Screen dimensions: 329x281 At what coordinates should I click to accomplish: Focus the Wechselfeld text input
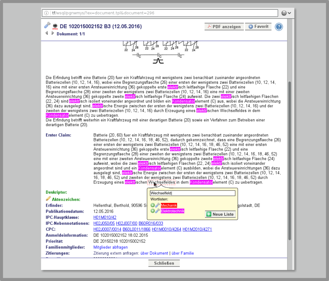[x=192, y=193]
